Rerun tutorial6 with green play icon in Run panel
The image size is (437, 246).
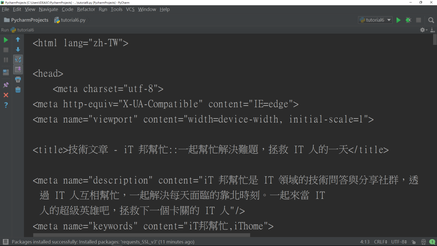pos(6,40)
